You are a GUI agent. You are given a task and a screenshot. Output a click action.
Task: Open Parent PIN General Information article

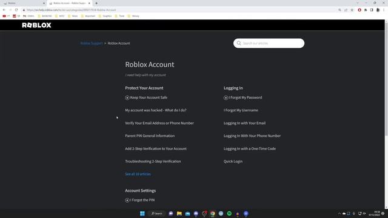(150, 136)
